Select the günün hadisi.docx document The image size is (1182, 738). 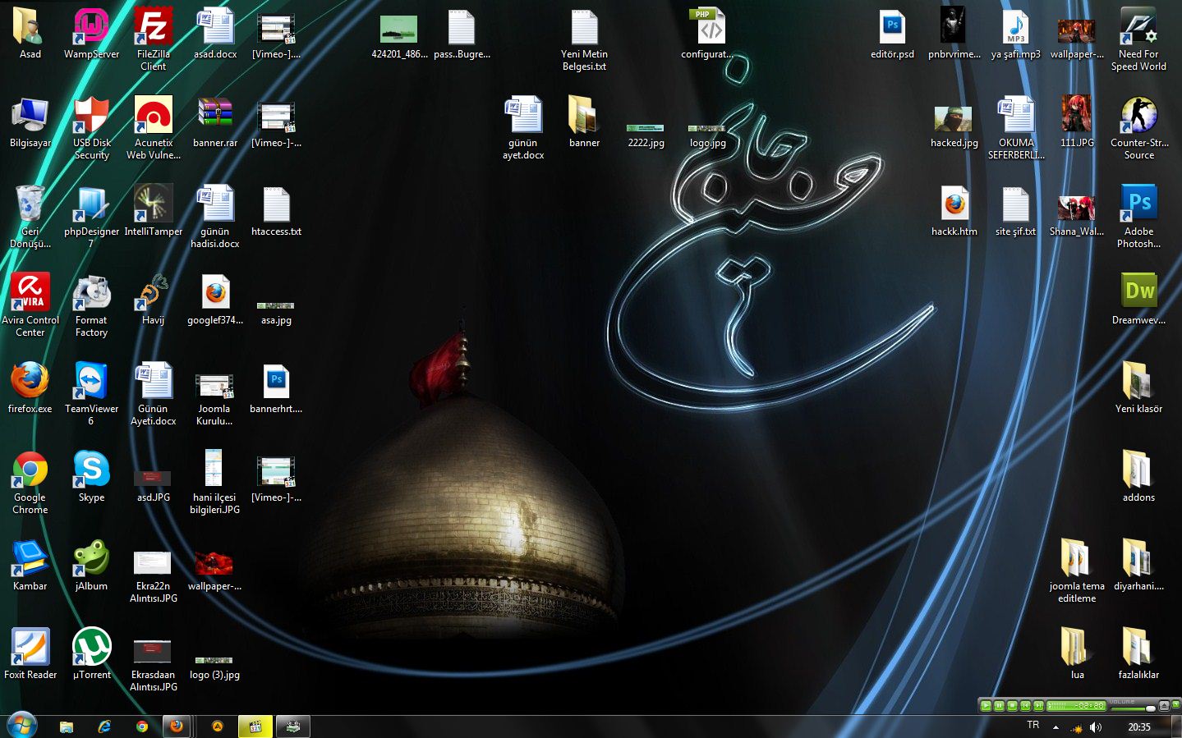click(x=215, y=217)
